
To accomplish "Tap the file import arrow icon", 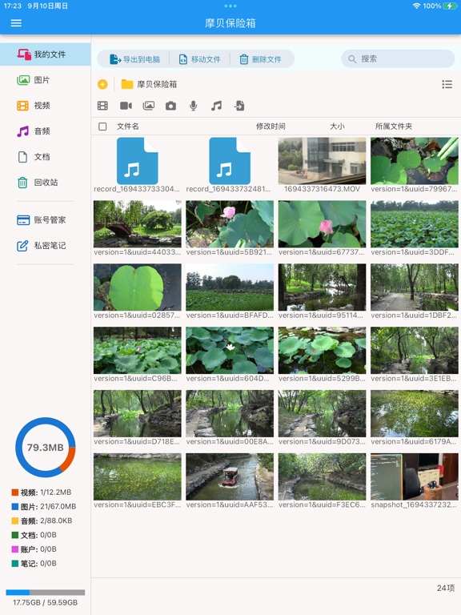I will (x=239, y=106).
